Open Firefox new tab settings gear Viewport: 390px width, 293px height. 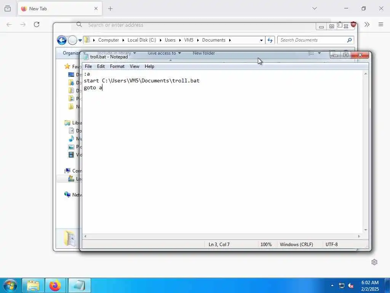pyautogui.click(x=374, y=262)
